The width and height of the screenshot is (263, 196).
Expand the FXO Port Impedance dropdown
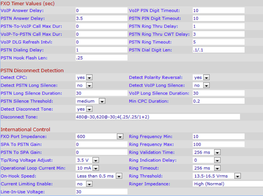point(99,136)
